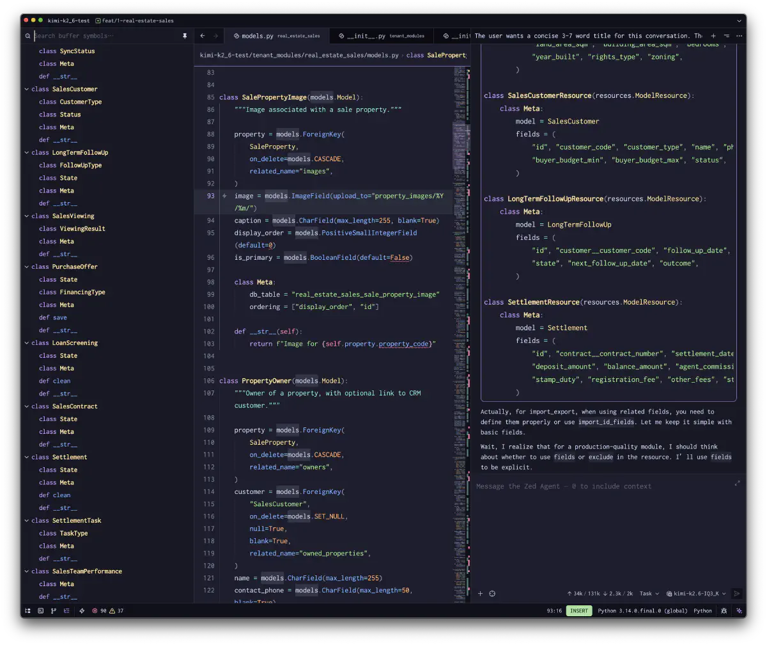Click the plus icon below message box
767x645 pixels.
click(x=481, y=593)
